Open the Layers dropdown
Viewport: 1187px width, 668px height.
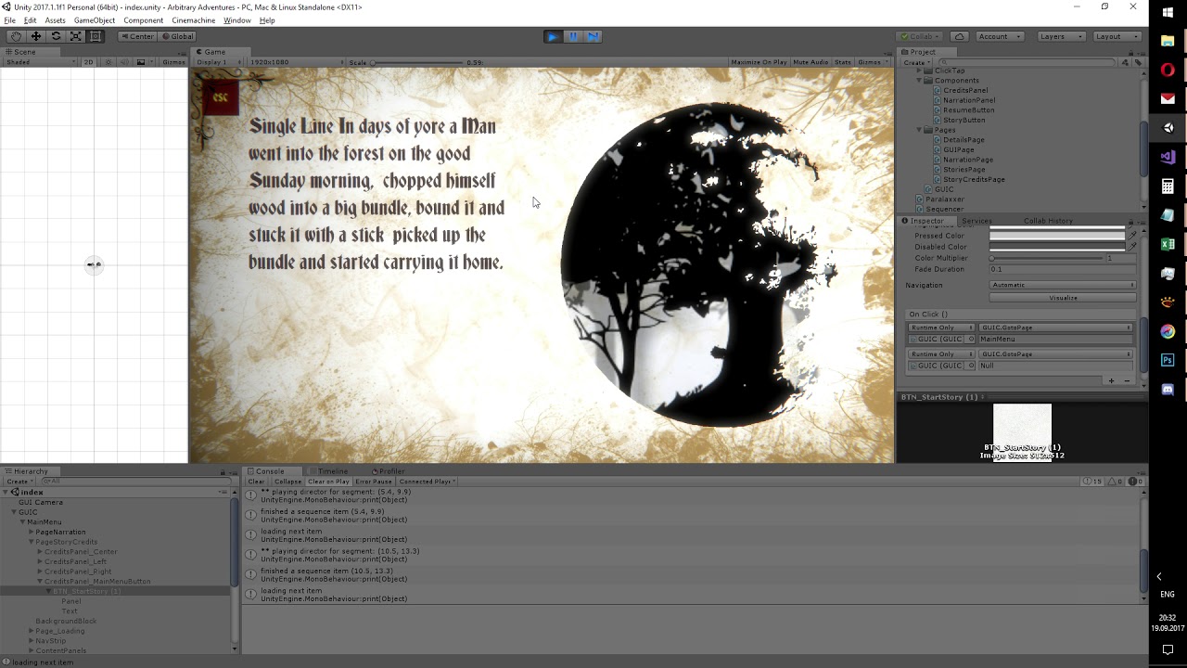coord(1061,36)
